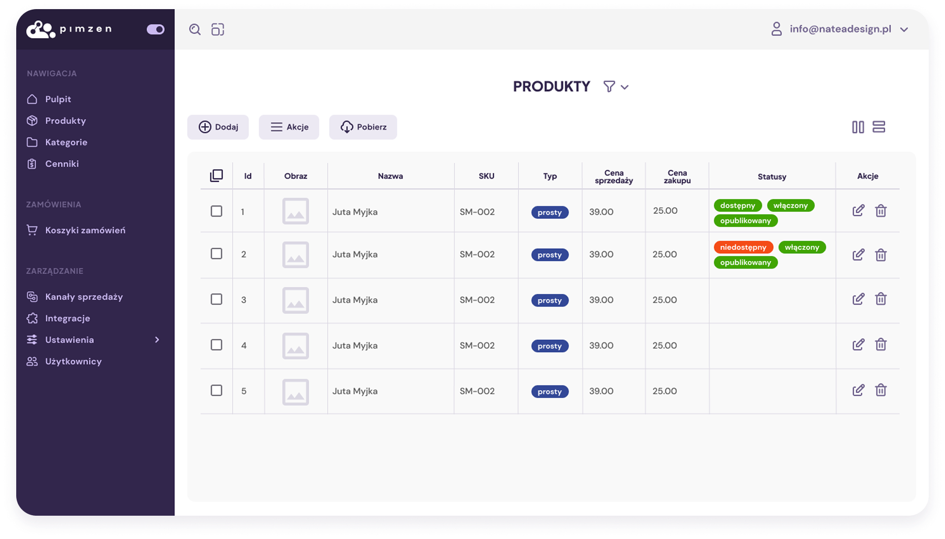Open Integracje in the sidebar
Image resolution: width=945 pixels, height=539 pixels.
click(58, 318)
